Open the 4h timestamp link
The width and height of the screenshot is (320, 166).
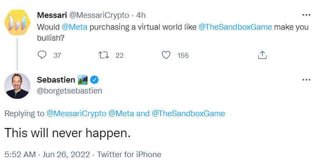click(141, 15)
